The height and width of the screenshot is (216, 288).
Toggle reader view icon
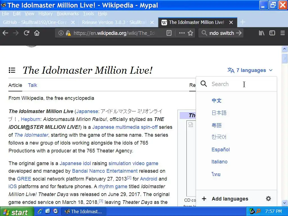click(169, 33)
